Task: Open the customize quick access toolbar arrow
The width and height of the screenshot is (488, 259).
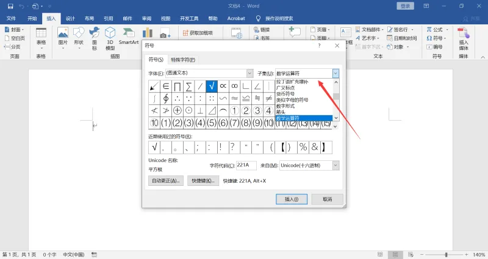Action: tap(50, 6)
